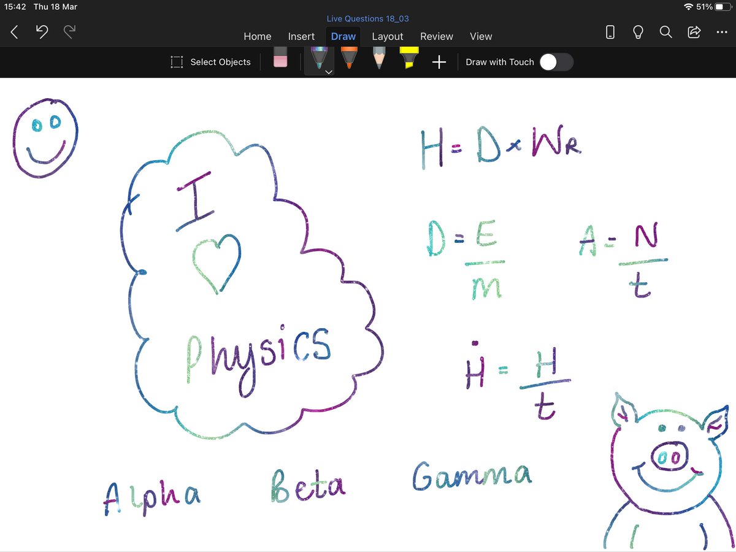Open the document title Live Questions 18_03
The image size is (736, 552).
pyautogui.click(x=368, y=18)
